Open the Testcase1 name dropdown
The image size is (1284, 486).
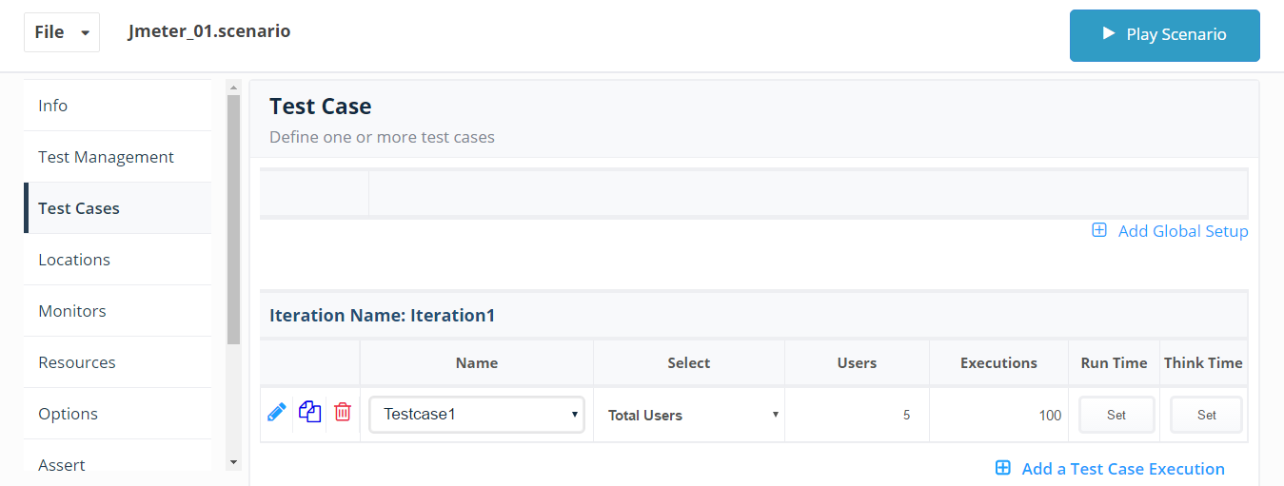[x=477, y=415]
